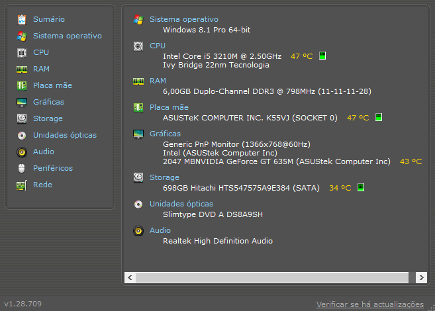Viewport: 435px width, 311px height.
Task: Click the RAM stick icon in sidebar
Action: pos(22,69)
